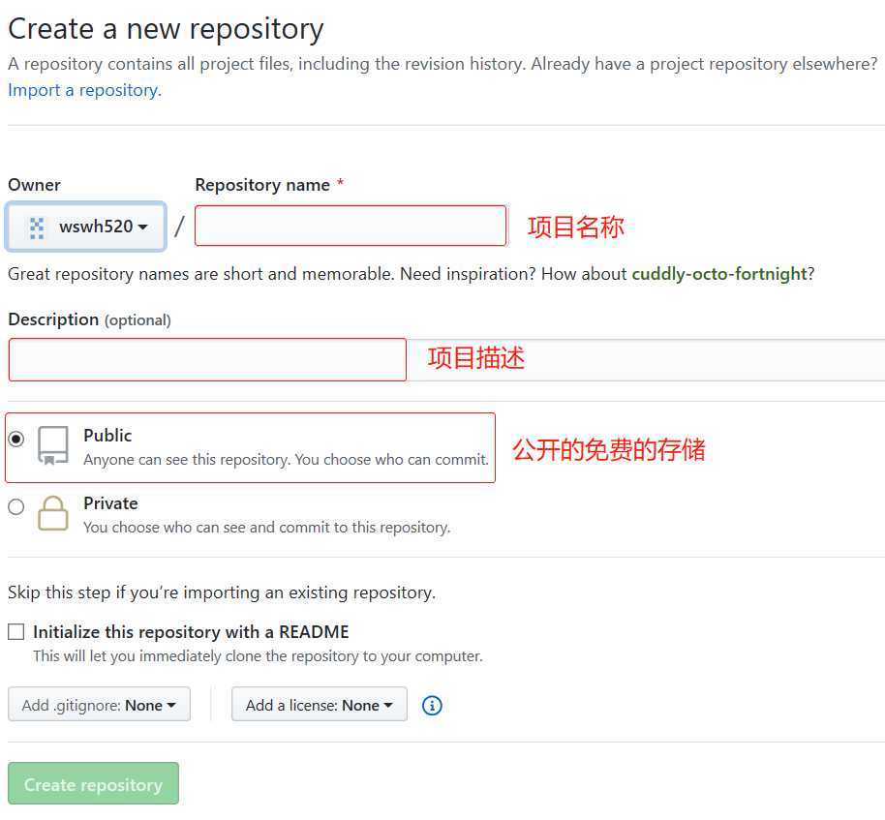Expand the Add .gitignore dropdown
Screen dimensions: 885x820
pyautogui.click(x=100, y=704)
